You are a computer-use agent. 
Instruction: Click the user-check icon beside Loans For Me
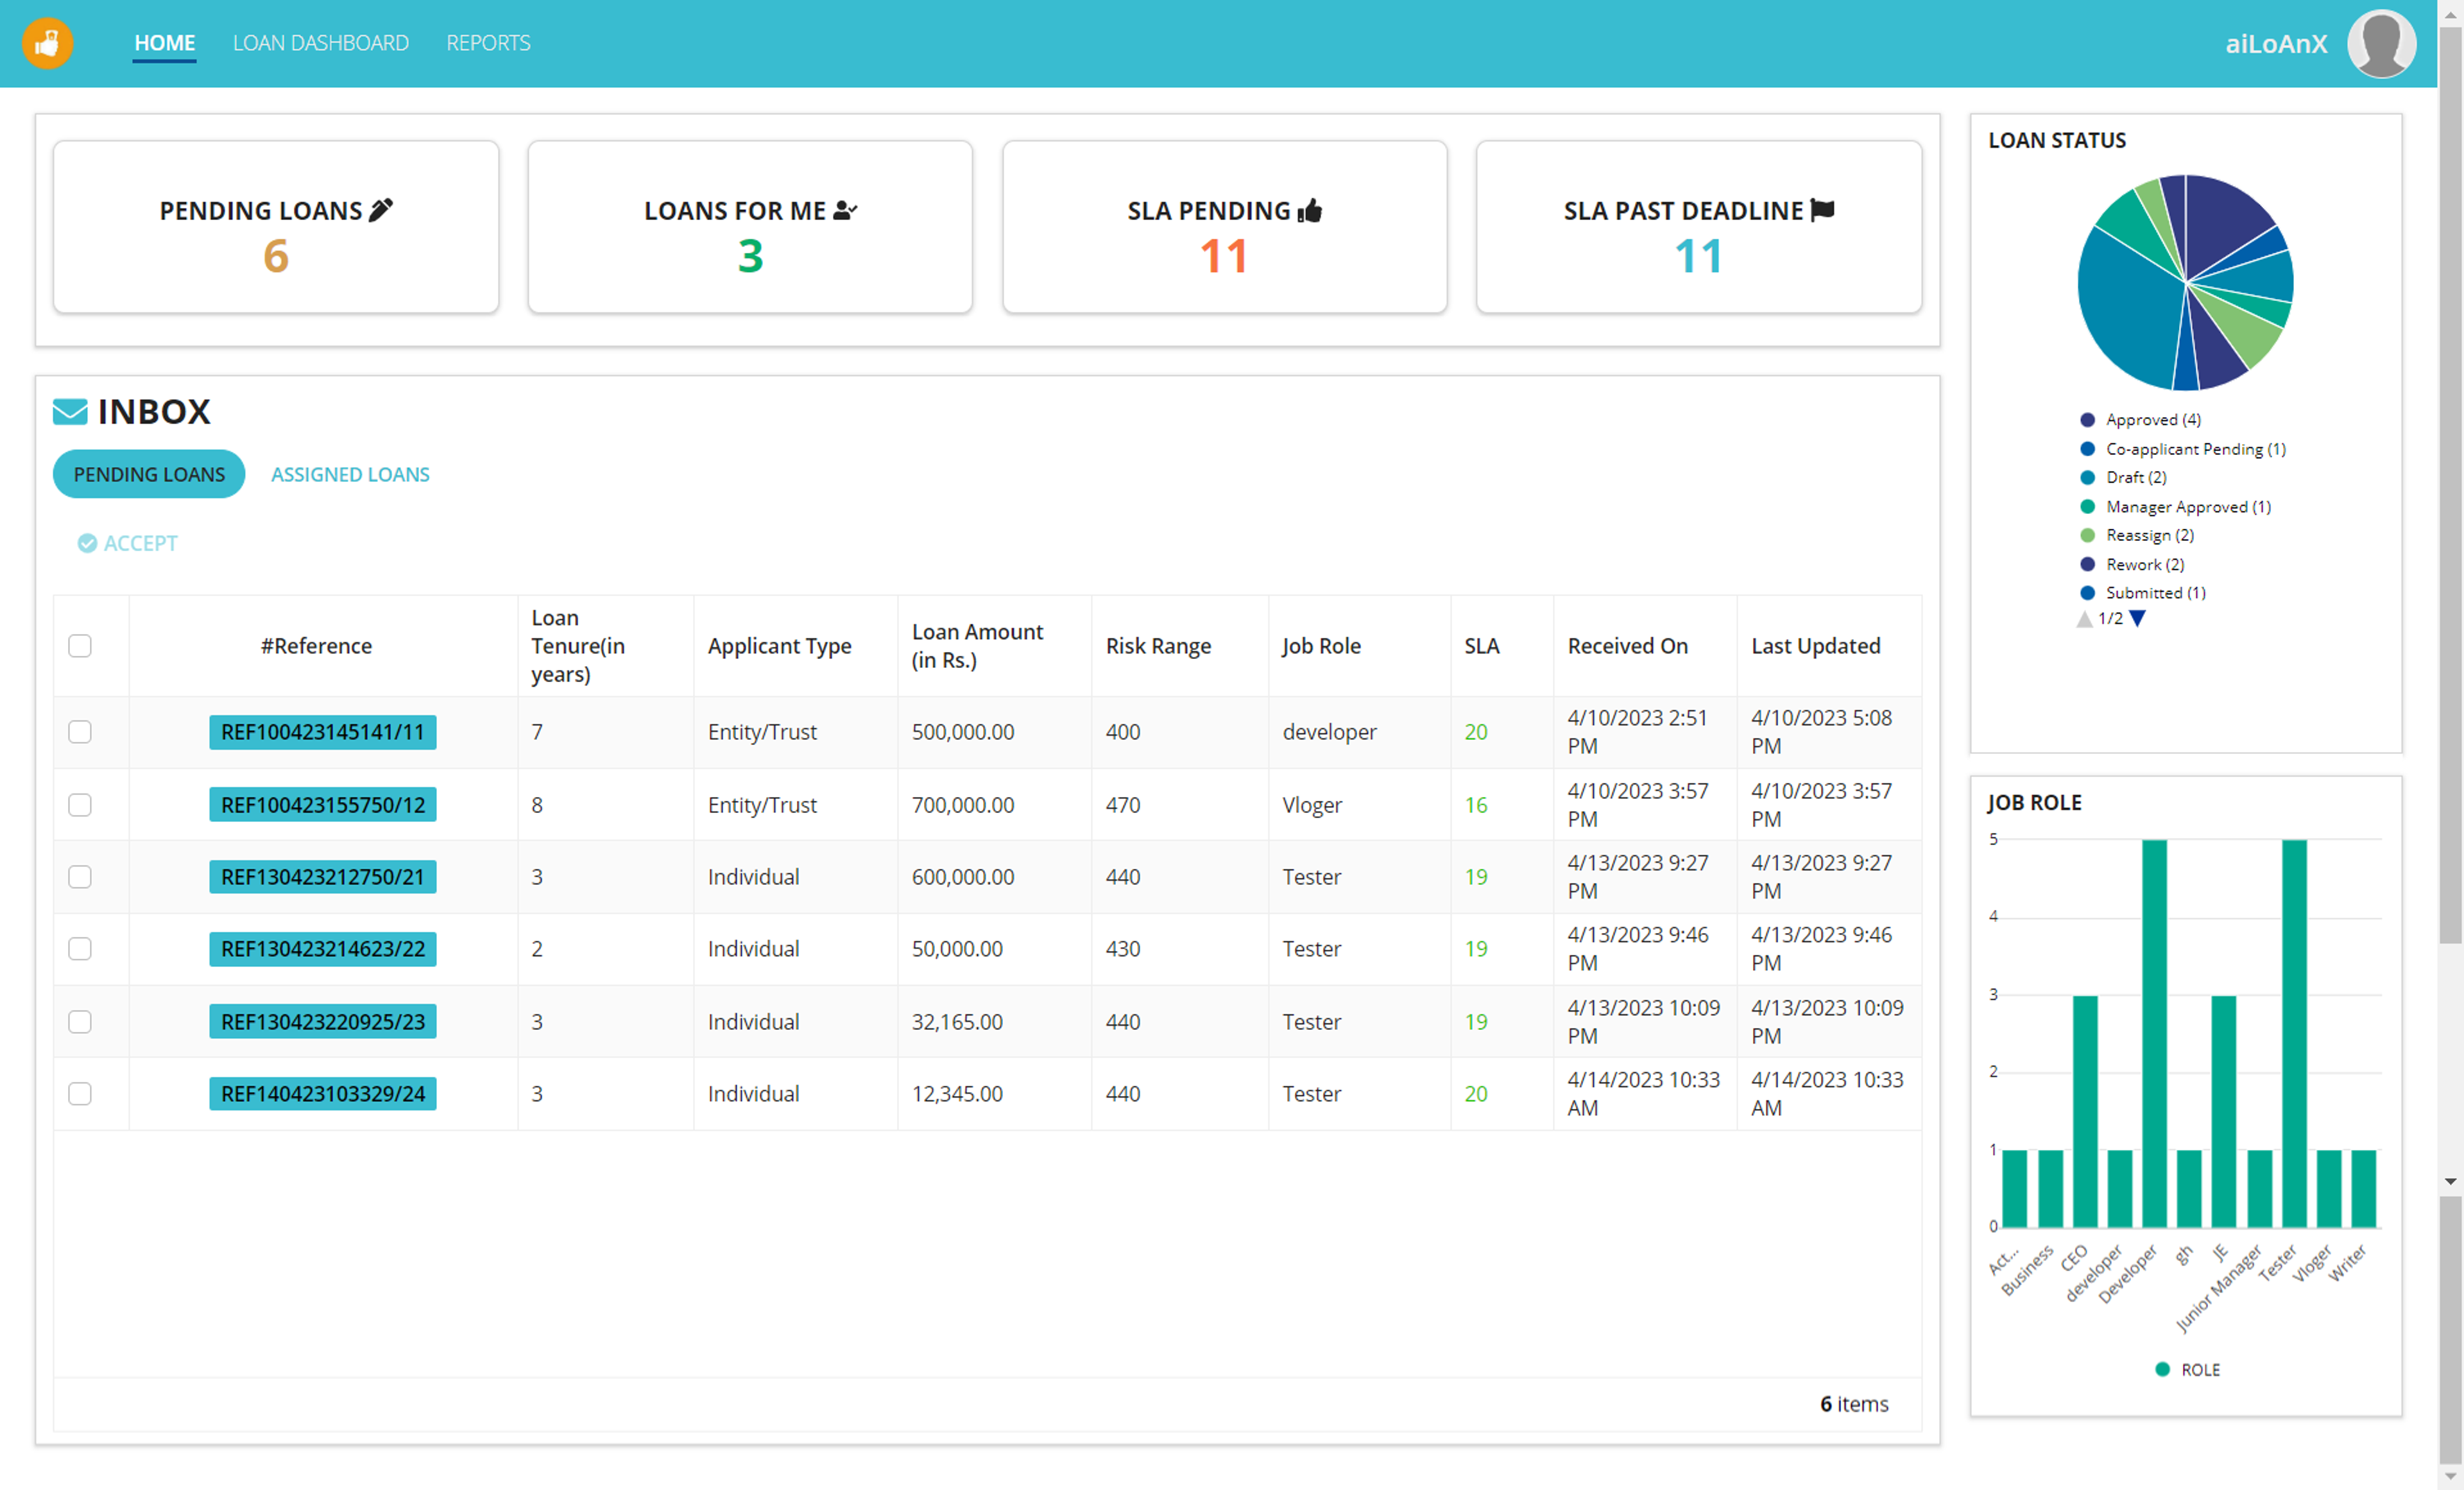pyautogui.click(x=845, y=210)
